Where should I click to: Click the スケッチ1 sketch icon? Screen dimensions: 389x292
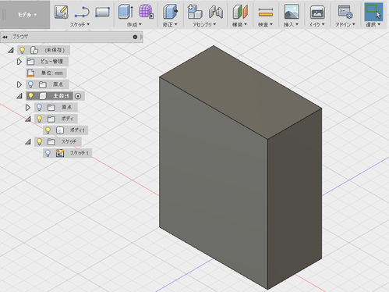60,153
